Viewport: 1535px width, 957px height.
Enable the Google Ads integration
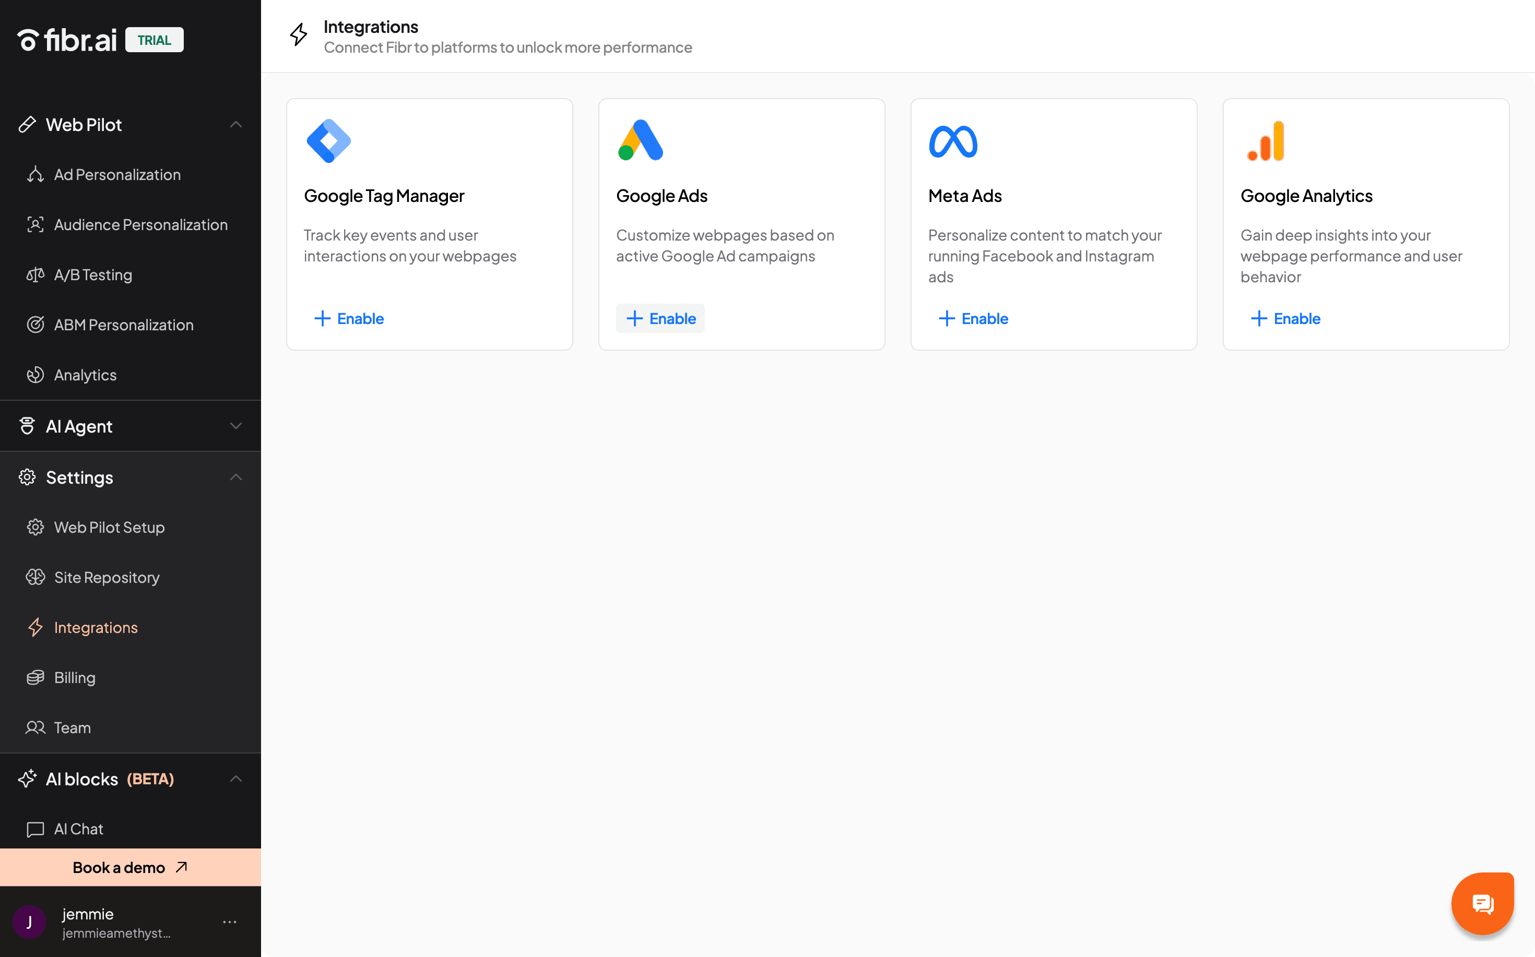pyautogui.click(x=660, y=318)
